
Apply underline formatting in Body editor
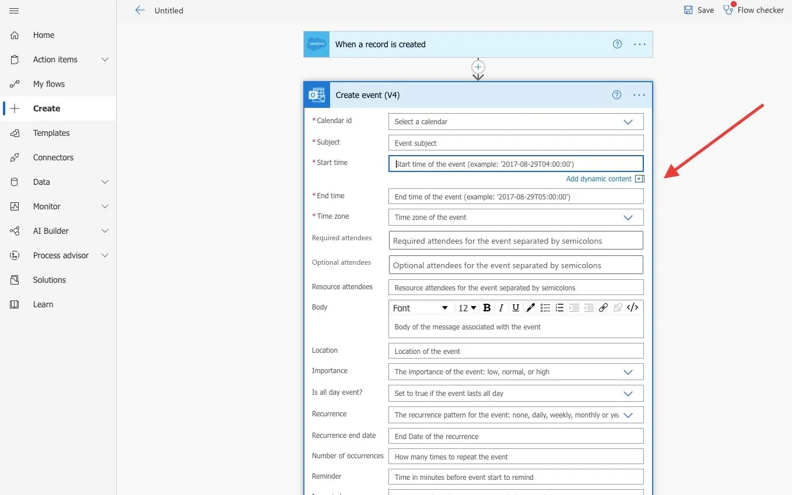click(516, 308)
